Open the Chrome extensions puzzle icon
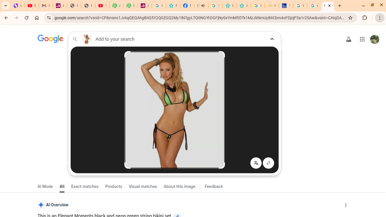The height and width of the screenshot is (217, 386). 365,18
